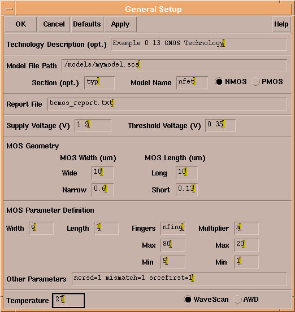This screenshot has width=295, height=312.
Task: Focus the Report File text field
Action: click(167, 104)
